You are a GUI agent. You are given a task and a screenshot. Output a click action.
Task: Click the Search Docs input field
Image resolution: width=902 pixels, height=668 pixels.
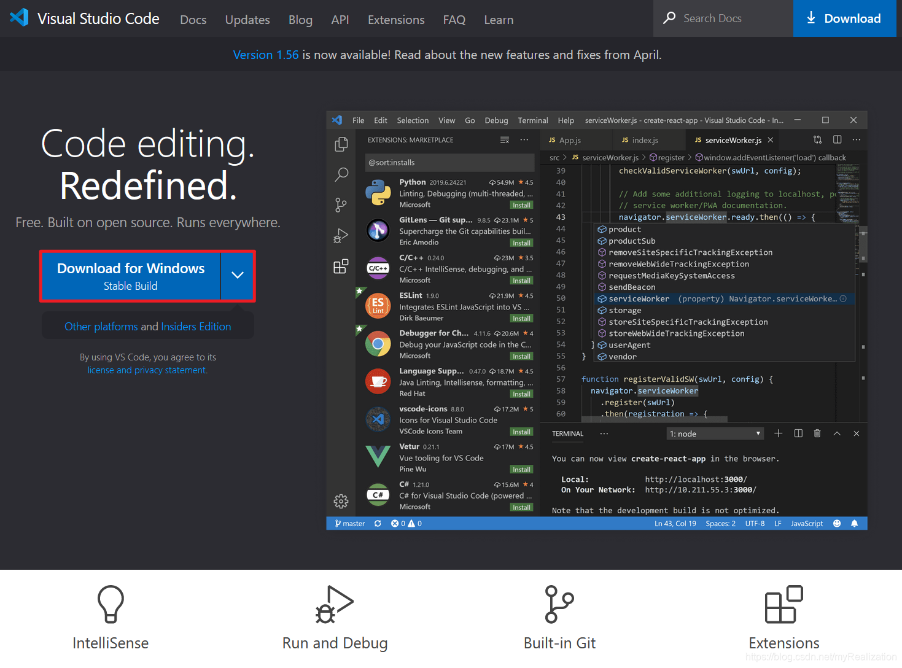point(723,18)
